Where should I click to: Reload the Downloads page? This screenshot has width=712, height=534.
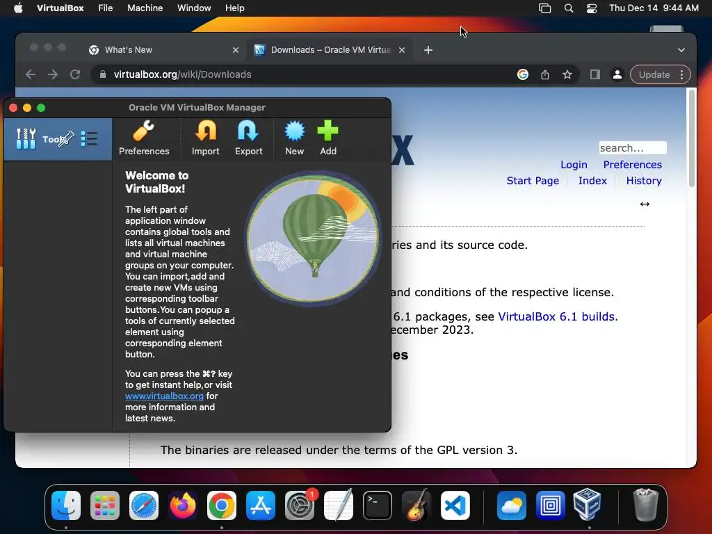(75, 74)
